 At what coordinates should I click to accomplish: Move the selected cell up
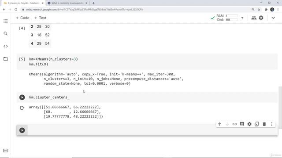219,124
